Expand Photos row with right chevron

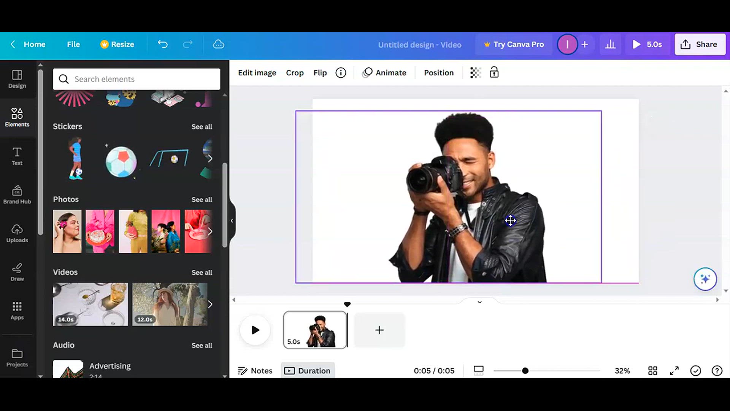point(210,231)
